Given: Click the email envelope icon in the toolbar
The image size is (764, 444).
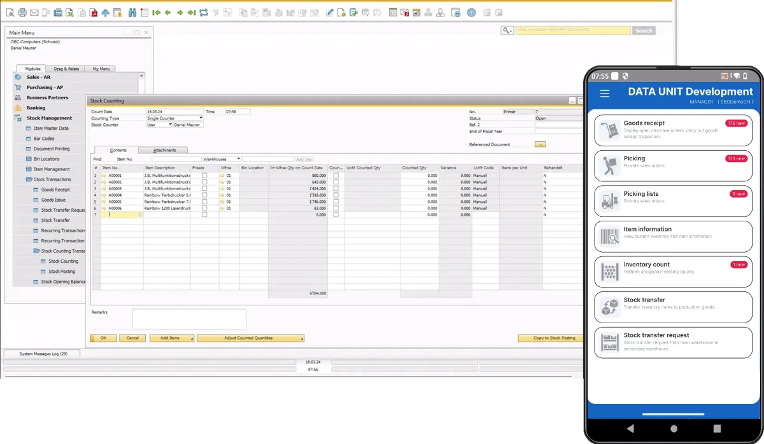Looking at the screenshot, I should pyautogui.click(x=34, y=12).
